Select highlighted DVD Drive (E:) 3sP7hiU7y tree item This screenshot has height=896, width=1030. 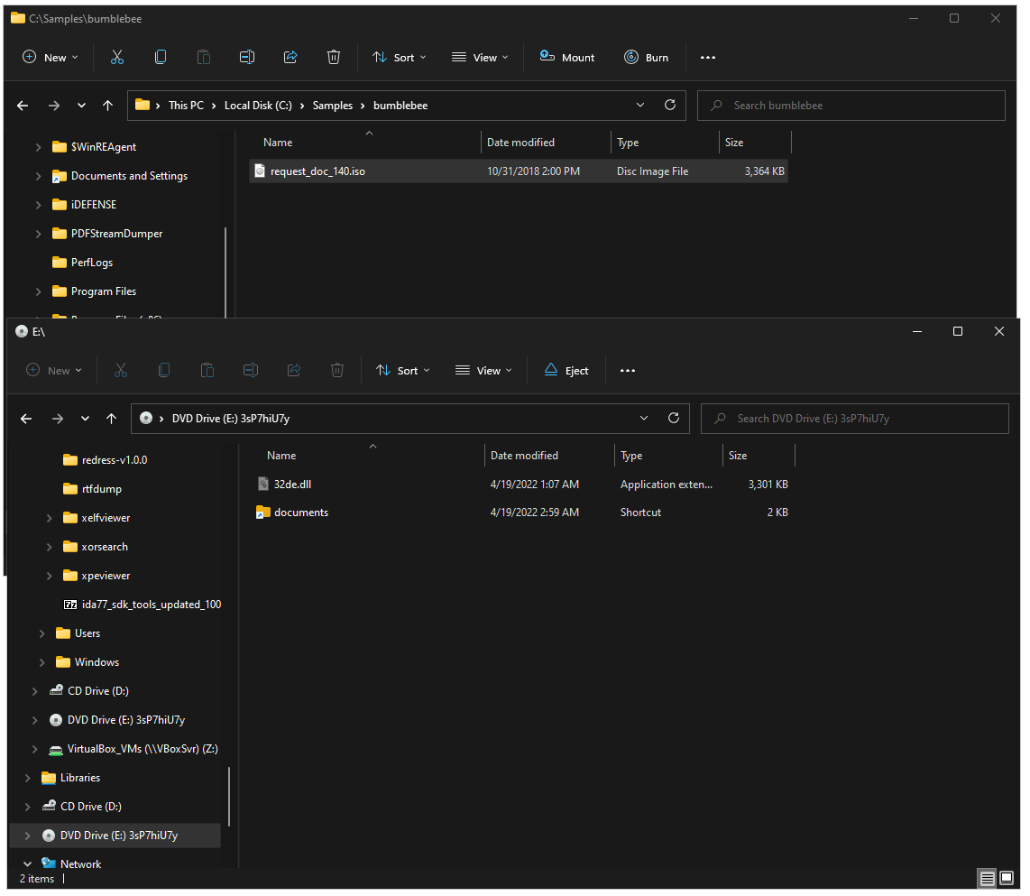[115, 836]
